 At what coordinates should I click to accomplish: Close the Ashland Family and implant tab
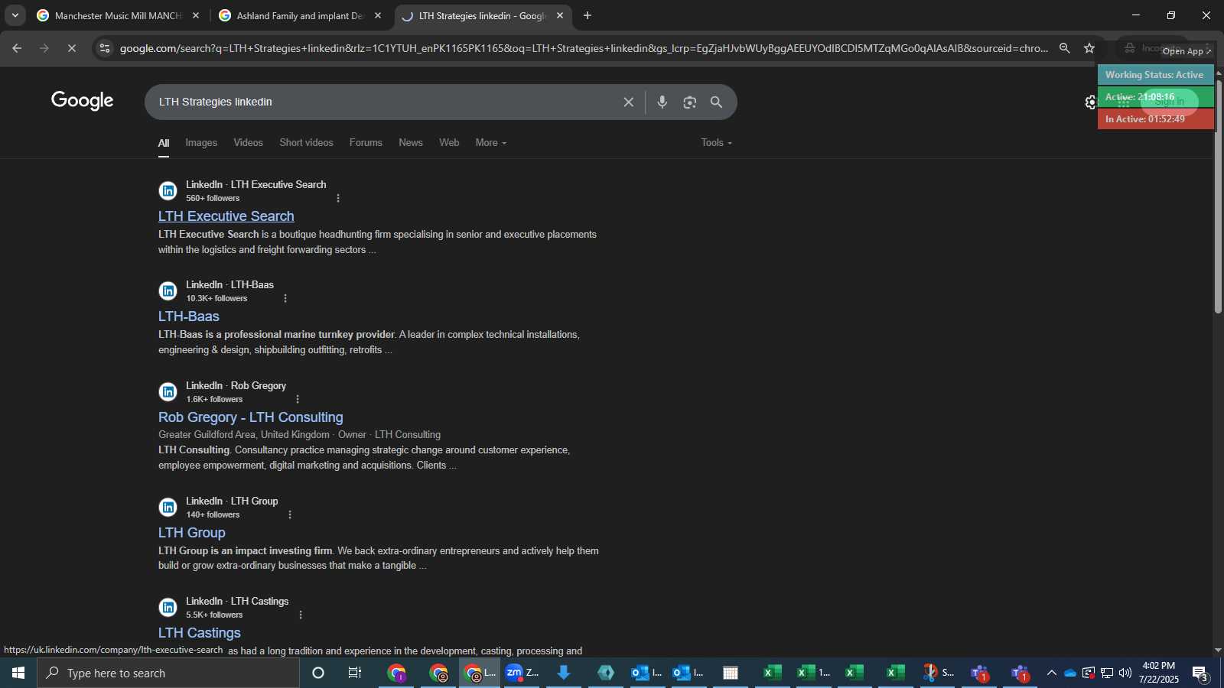point(378,15)
